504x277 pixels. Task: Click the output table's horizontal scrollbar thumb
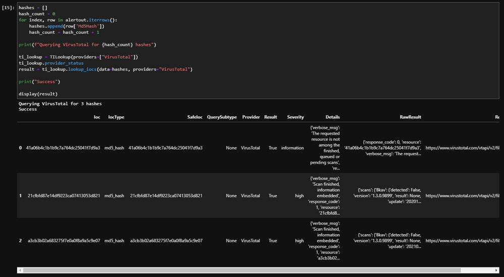click(242, 270)
